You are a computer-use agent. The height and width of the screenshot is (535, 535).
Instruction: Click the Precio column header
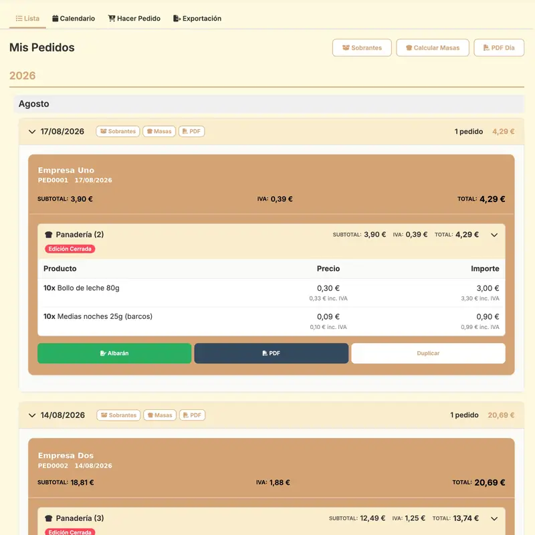point(328,269)
